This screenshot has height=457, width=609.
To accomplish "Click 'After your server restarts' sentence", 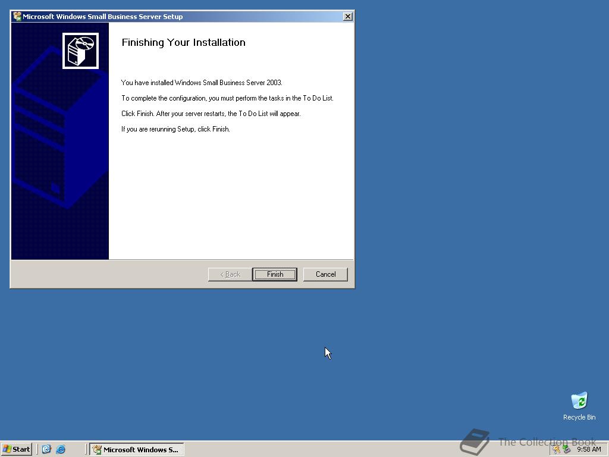I will pyautogui.click(x=228, y=114).
